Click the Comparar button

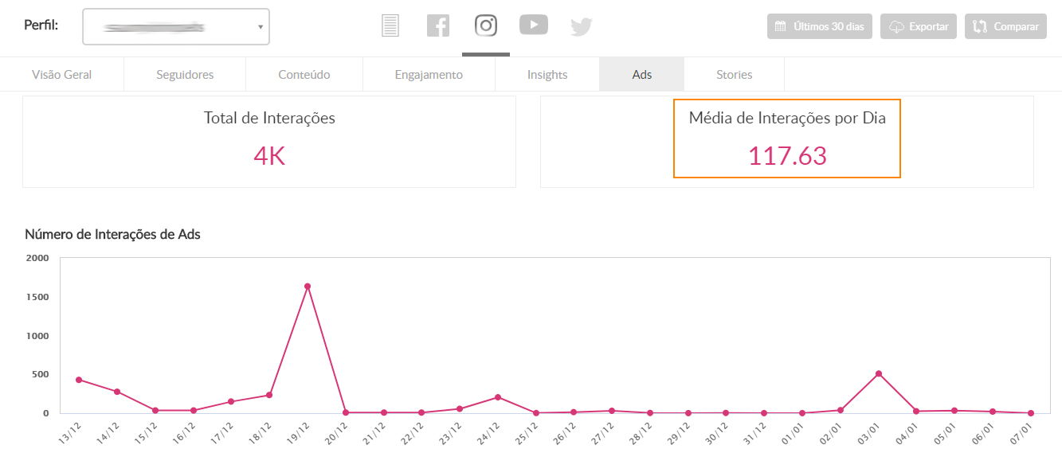coord(1005,26)
